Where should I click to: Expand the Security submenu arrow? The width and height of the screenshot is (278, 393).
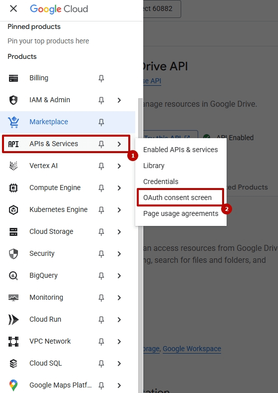click(119, 254)
